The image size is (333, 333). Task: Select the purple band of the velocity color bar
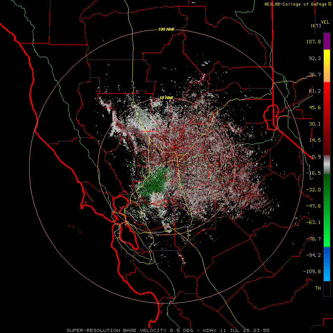coord(327,41)
